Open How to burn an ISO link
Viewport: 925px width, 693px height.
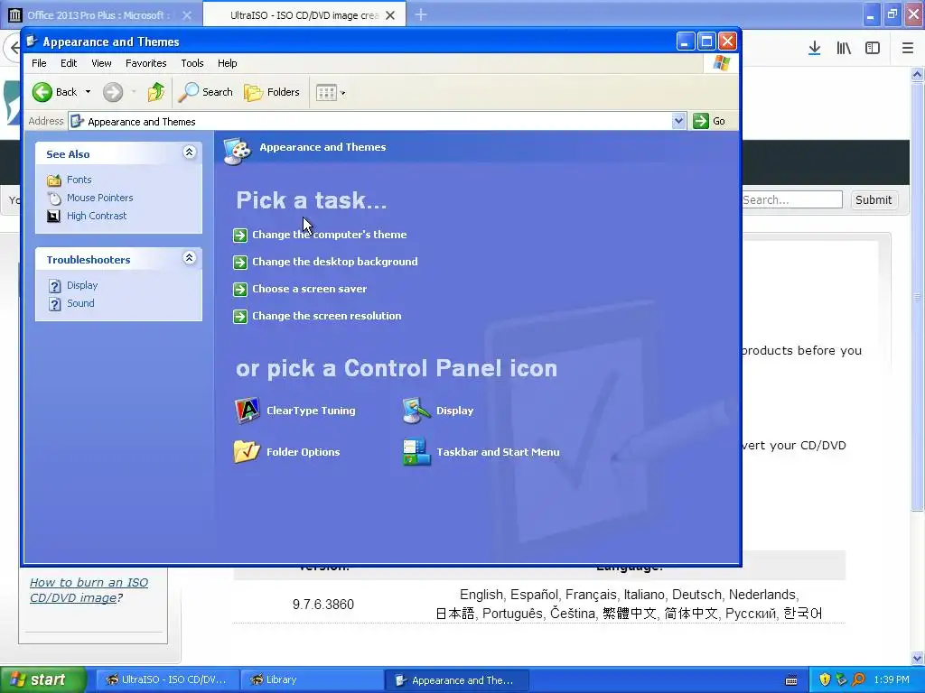(x=89, y=590)
